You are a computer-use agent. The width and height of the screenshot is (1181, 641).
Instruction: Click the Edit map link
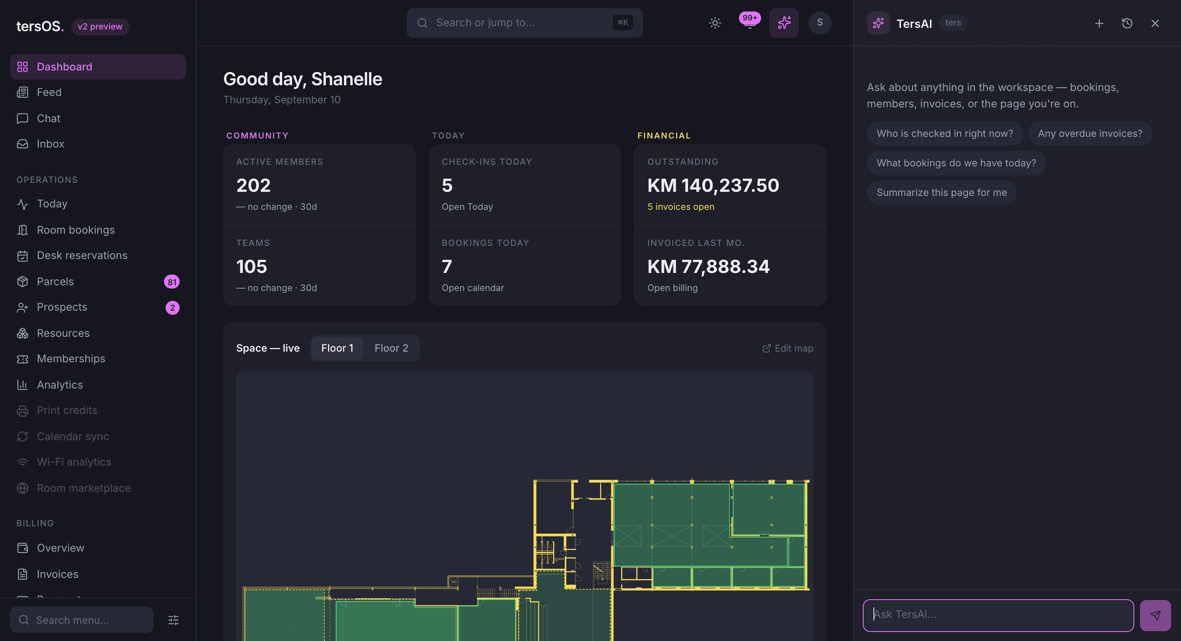788,349
